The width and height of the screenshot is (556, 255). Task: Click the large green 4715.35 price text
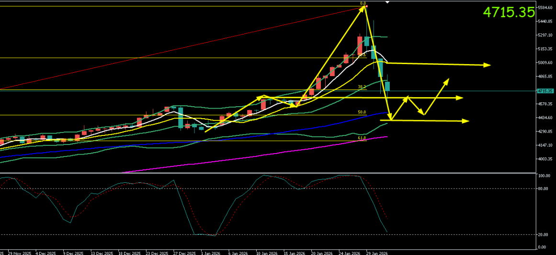click(508, 12)
